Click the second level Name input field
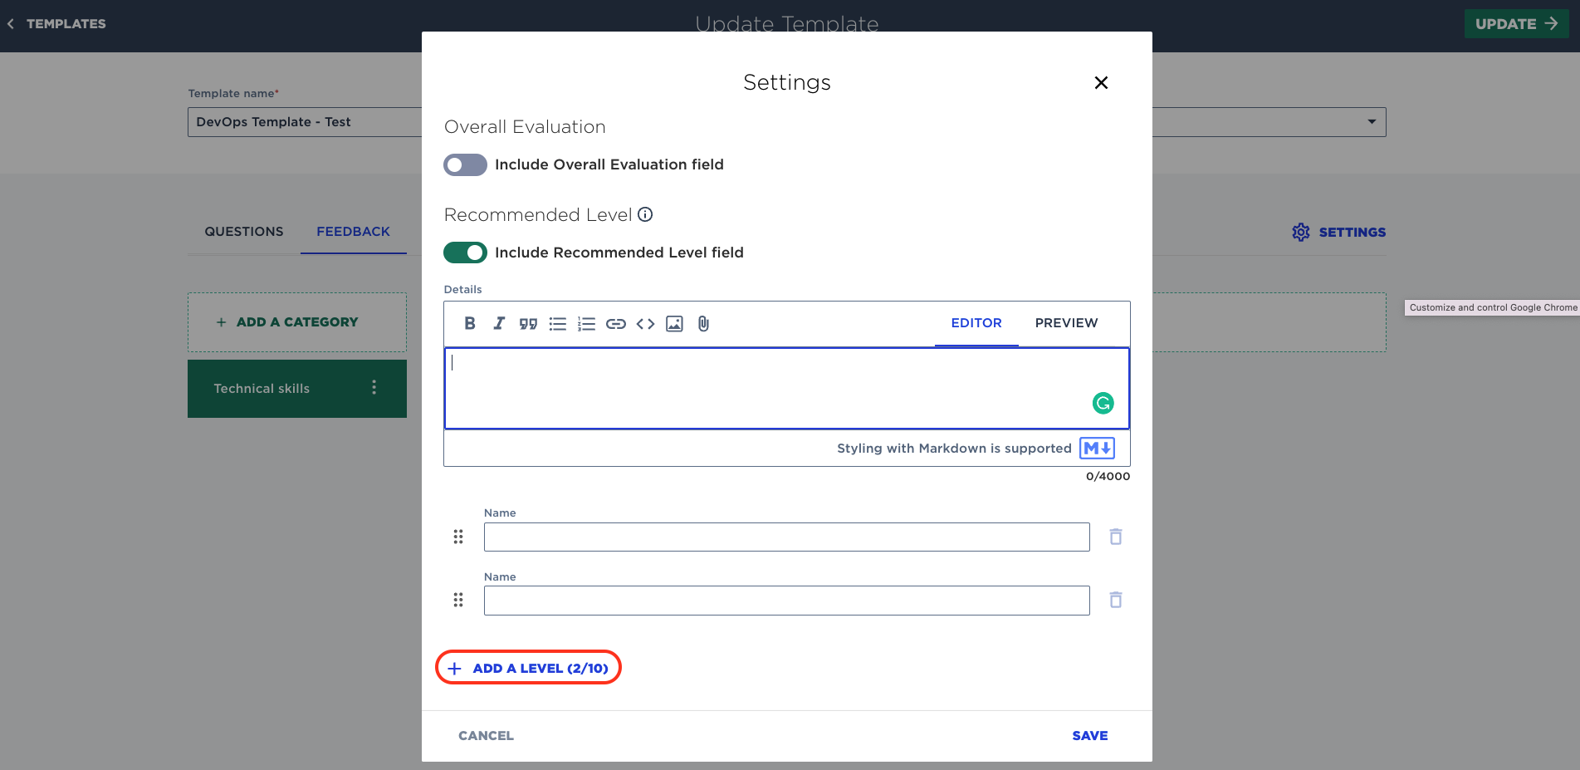The height and width of the screenshot is (770, 1580). coord(786,601)
